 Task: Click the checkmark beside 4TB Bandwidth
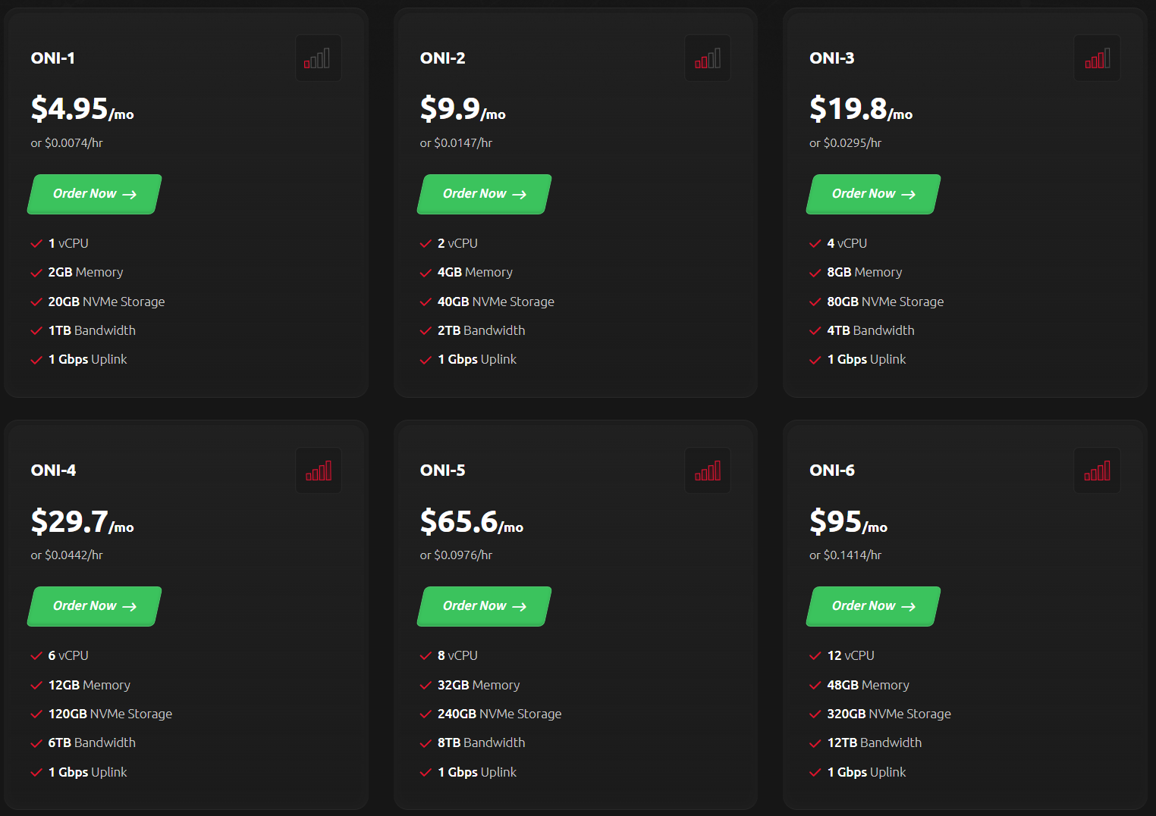click(815, 331)
